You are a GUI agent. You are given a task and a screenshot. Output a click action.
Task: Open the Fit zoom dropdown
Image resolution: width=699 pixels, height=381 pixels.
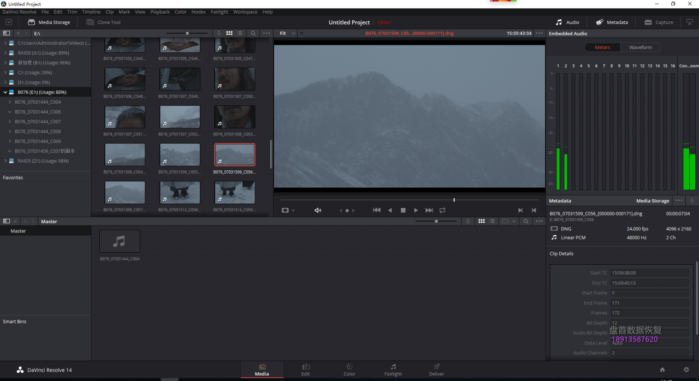287,33
